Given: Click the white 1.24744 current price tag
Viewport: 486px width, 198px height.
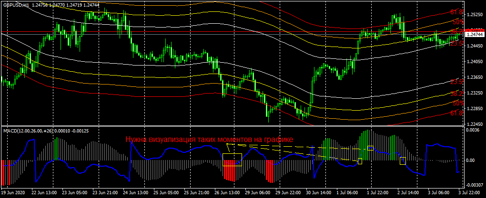Looking at the screenshot, I should pyautogui.click(x=476, y=35).
